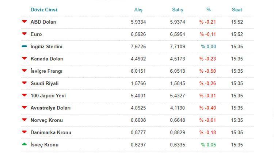
Task: Click the red arrow beside Norveç Kronu
Action: 24,120
